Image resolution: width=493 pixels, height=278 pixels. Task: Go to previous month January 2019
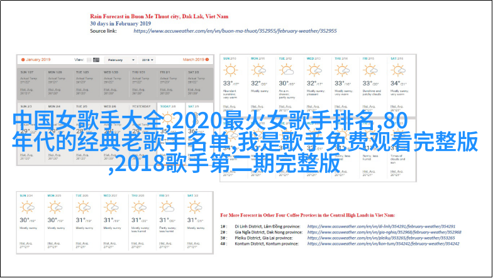coord(38,59)
